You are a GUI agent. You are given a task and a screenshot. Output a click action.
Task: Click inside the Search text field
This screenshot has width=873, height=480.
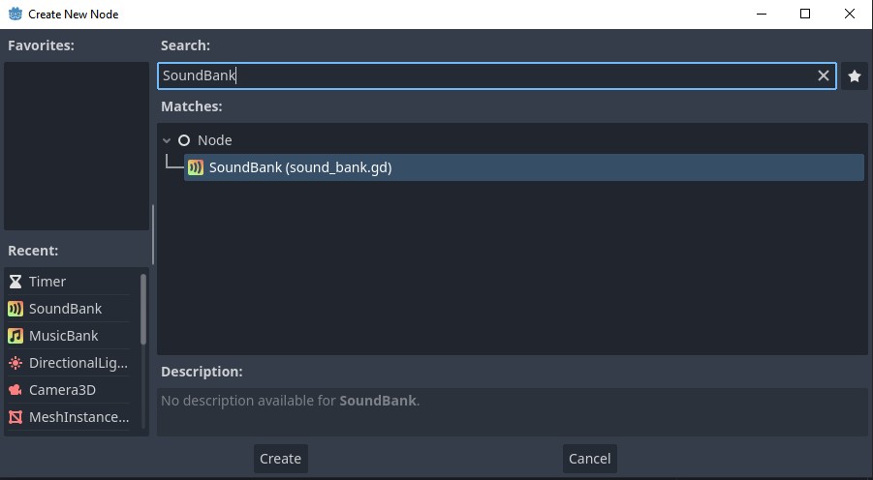(484, 76)
